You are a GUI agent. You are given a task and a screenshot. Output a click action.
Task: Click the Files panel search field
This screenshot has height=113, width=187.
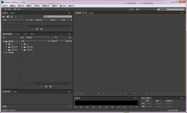pos(58,16)
